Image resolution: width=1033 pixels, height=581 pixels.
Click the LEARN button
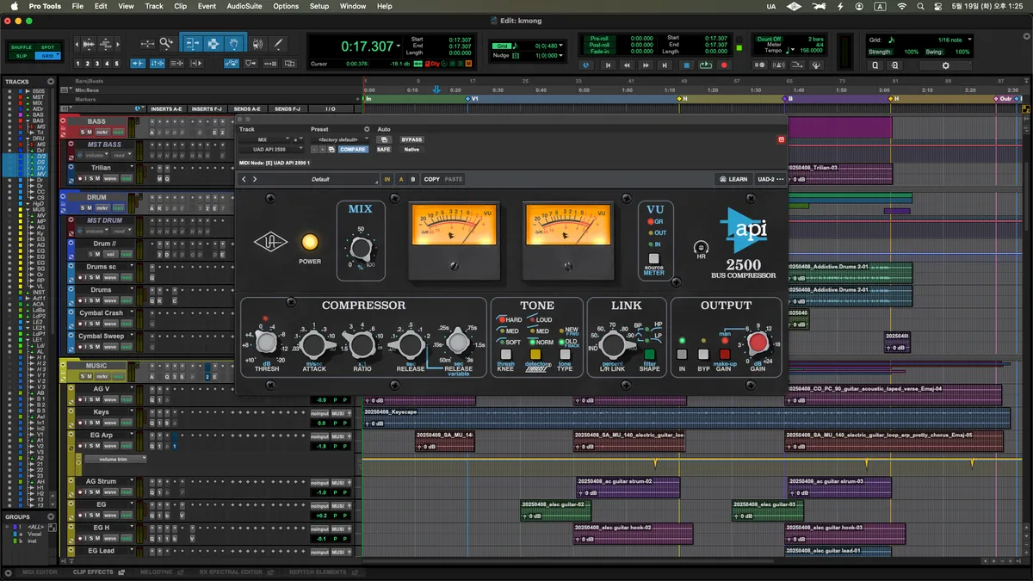pos(734,179)
